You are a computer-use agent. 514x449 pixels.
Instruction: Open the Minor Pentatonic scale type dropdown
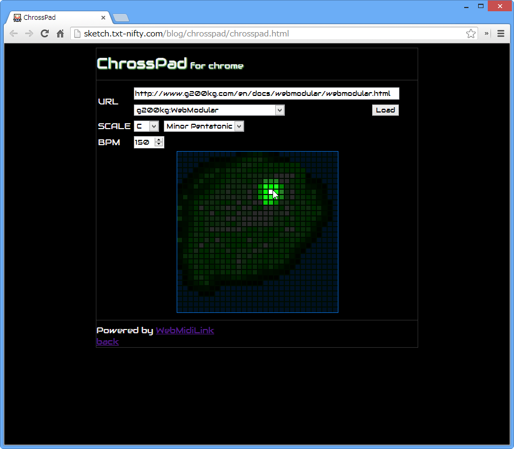click(203, 126)
